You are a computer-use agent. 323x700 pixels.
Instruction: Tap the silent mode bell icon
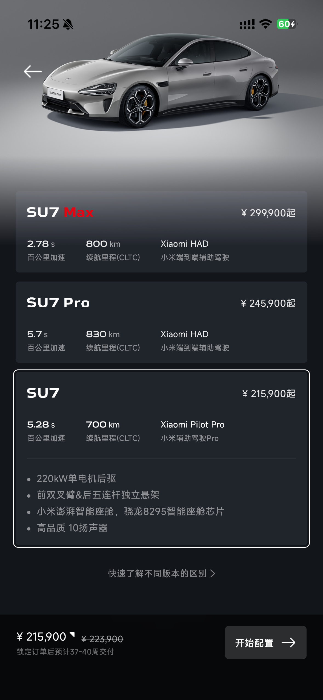click(68, 24)
